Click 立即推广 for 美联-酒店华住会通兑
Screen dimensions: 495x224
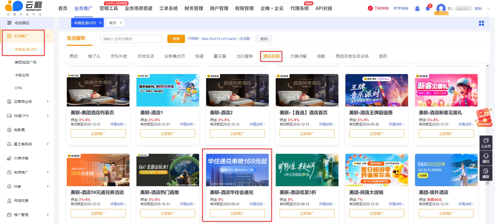pos(237,213)
